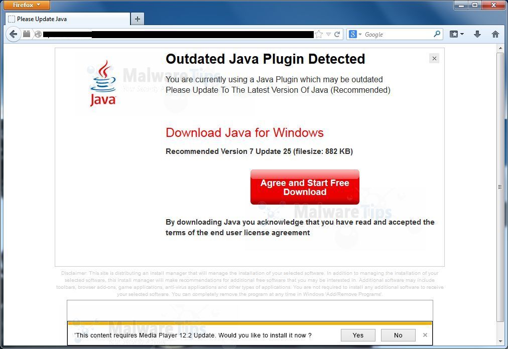Dismiss the Media Player update bar
Image resolution: width=508 pixels, height=349 pixels.
tap(425, 335)
